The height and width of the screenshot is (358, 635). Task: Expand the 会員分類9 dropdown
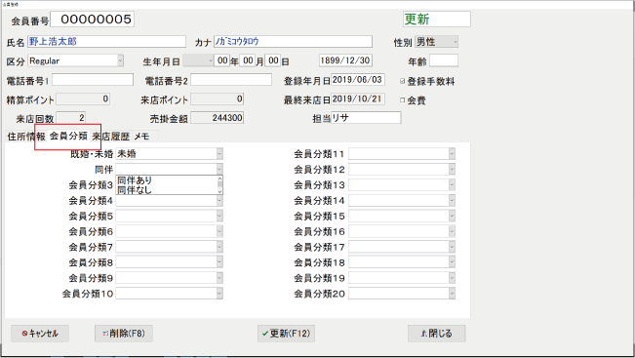tap(219, 278)
